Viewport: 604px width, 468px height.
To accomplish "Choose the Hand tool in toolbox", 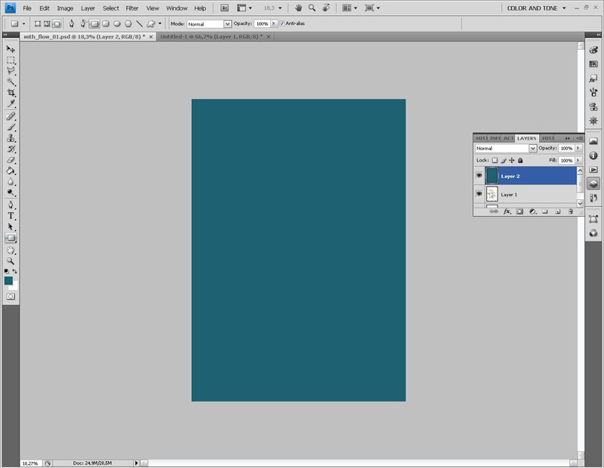I will tap(11, 249).
